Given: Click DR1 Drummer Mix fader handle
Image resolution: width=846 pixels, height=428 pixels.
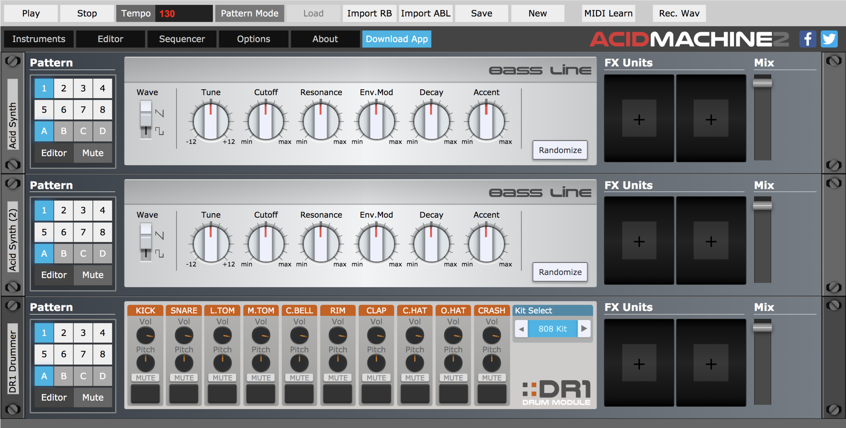Looking at the screenshot, I should [762, 327].
